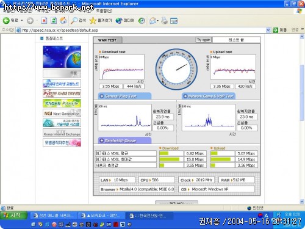Open the NGI Next Generation banner

62,113
